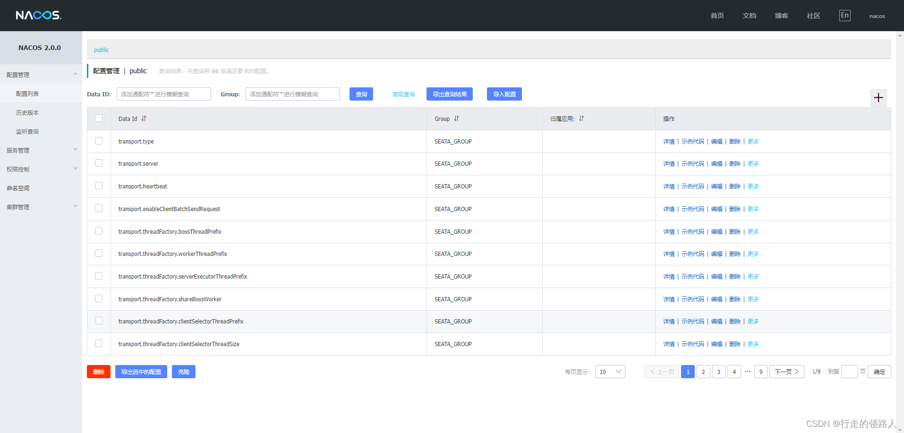
Task: Click 导出选中的配置 button
Action: tap(141, 372)
